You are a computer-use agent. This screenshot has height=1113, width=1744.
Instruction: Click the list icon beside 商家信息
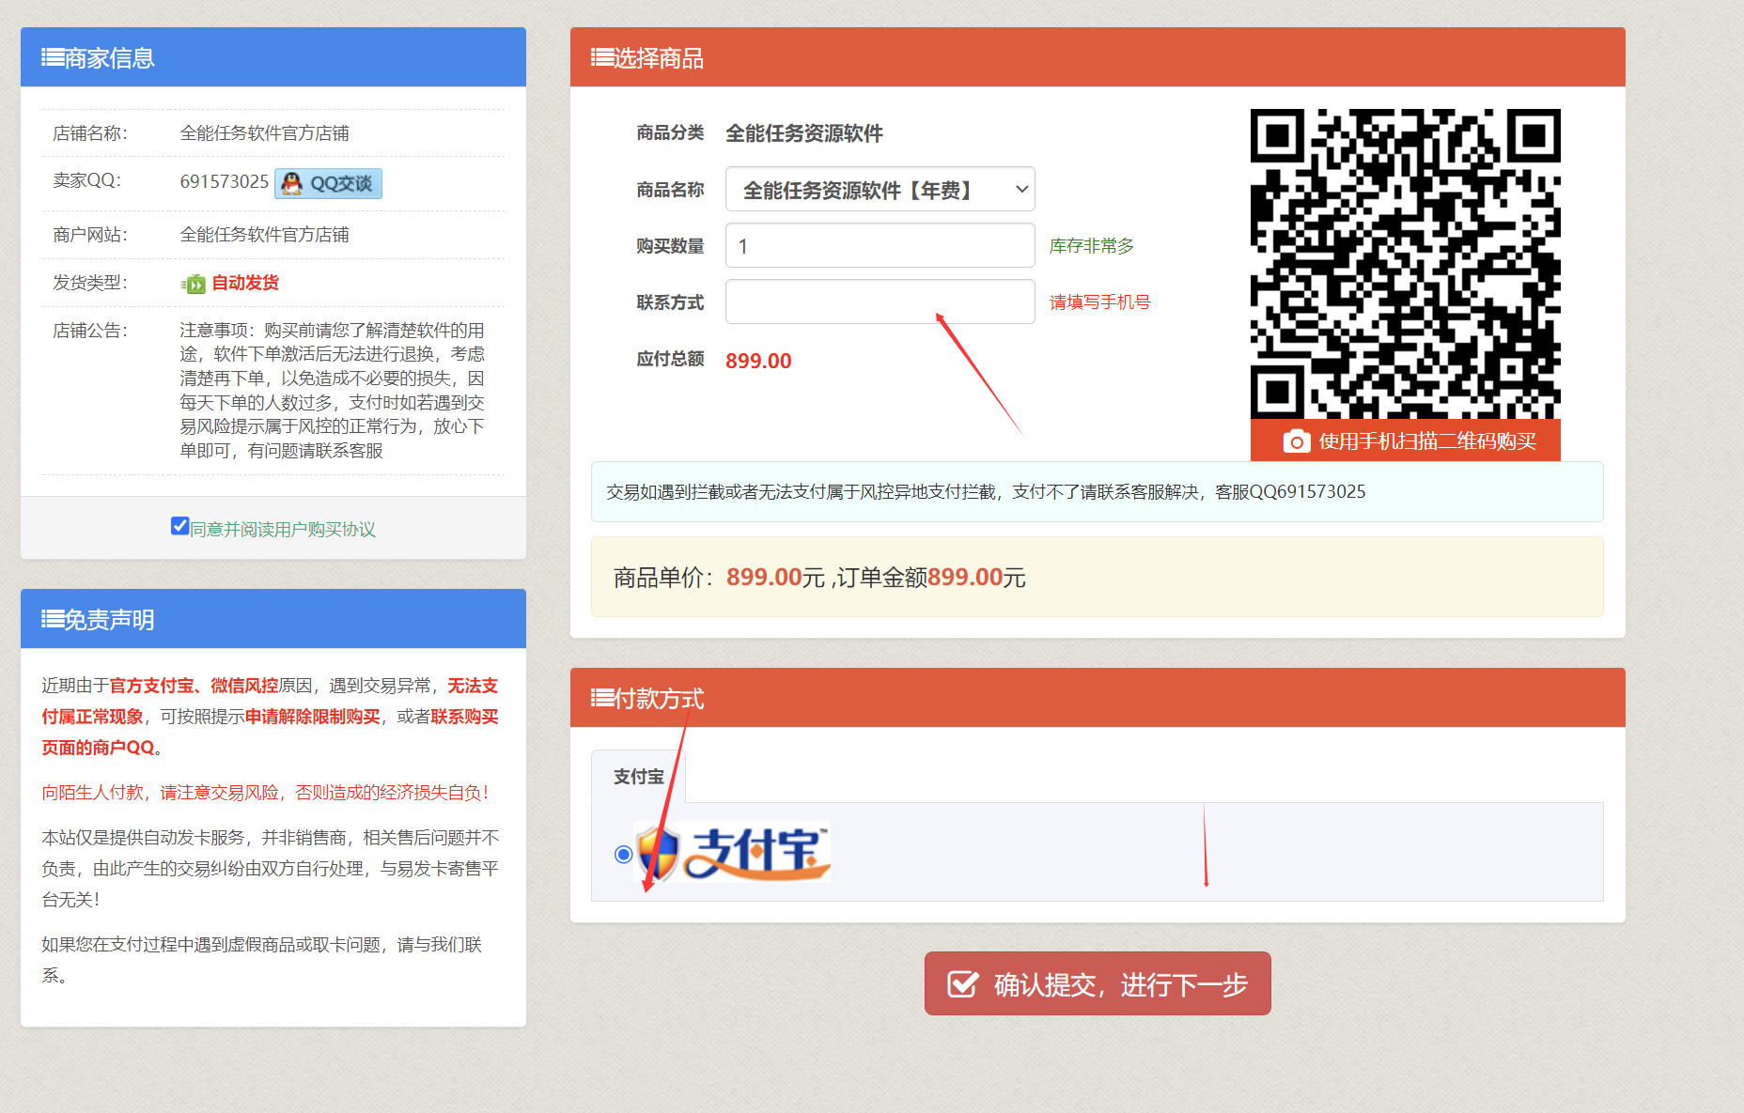[53, 58]
